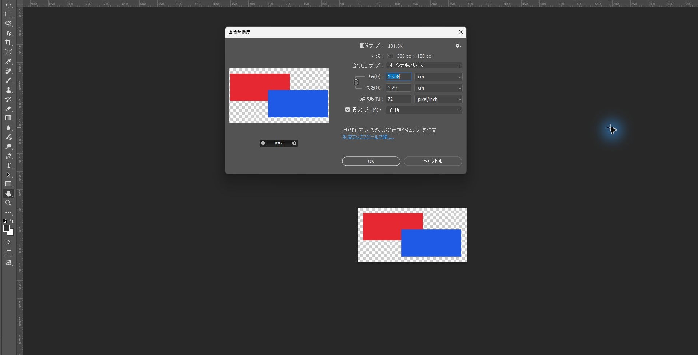Open the resample method 自動 dropdown
Viewport: 698px width, 355px height.
coord(424,110)
